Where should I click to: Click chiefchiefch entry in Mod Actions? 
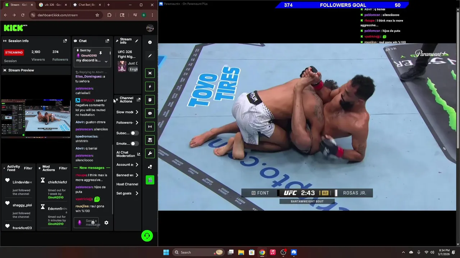click(x=54, y=189)
